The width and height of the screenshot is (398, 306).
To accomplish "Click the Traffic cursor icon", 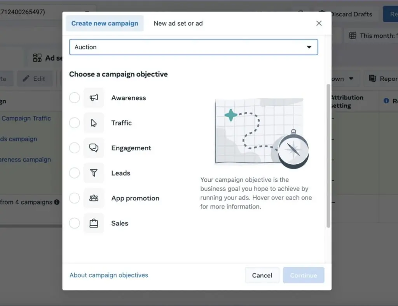I will tap(94, 123).
